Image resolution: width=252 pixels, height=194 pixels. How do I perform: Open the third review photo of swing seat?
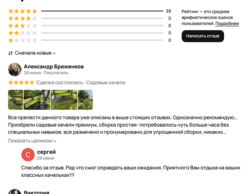[64, 100]
